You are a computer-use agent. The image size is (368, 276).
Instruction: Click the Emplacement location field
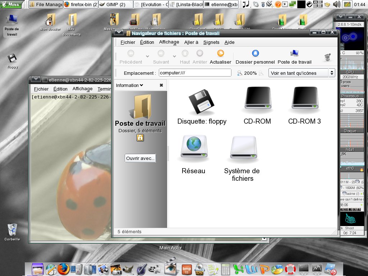195,73
